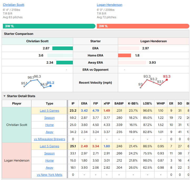Select the WHIP column header
Screen dimensions: 191x180
[161, 103]
